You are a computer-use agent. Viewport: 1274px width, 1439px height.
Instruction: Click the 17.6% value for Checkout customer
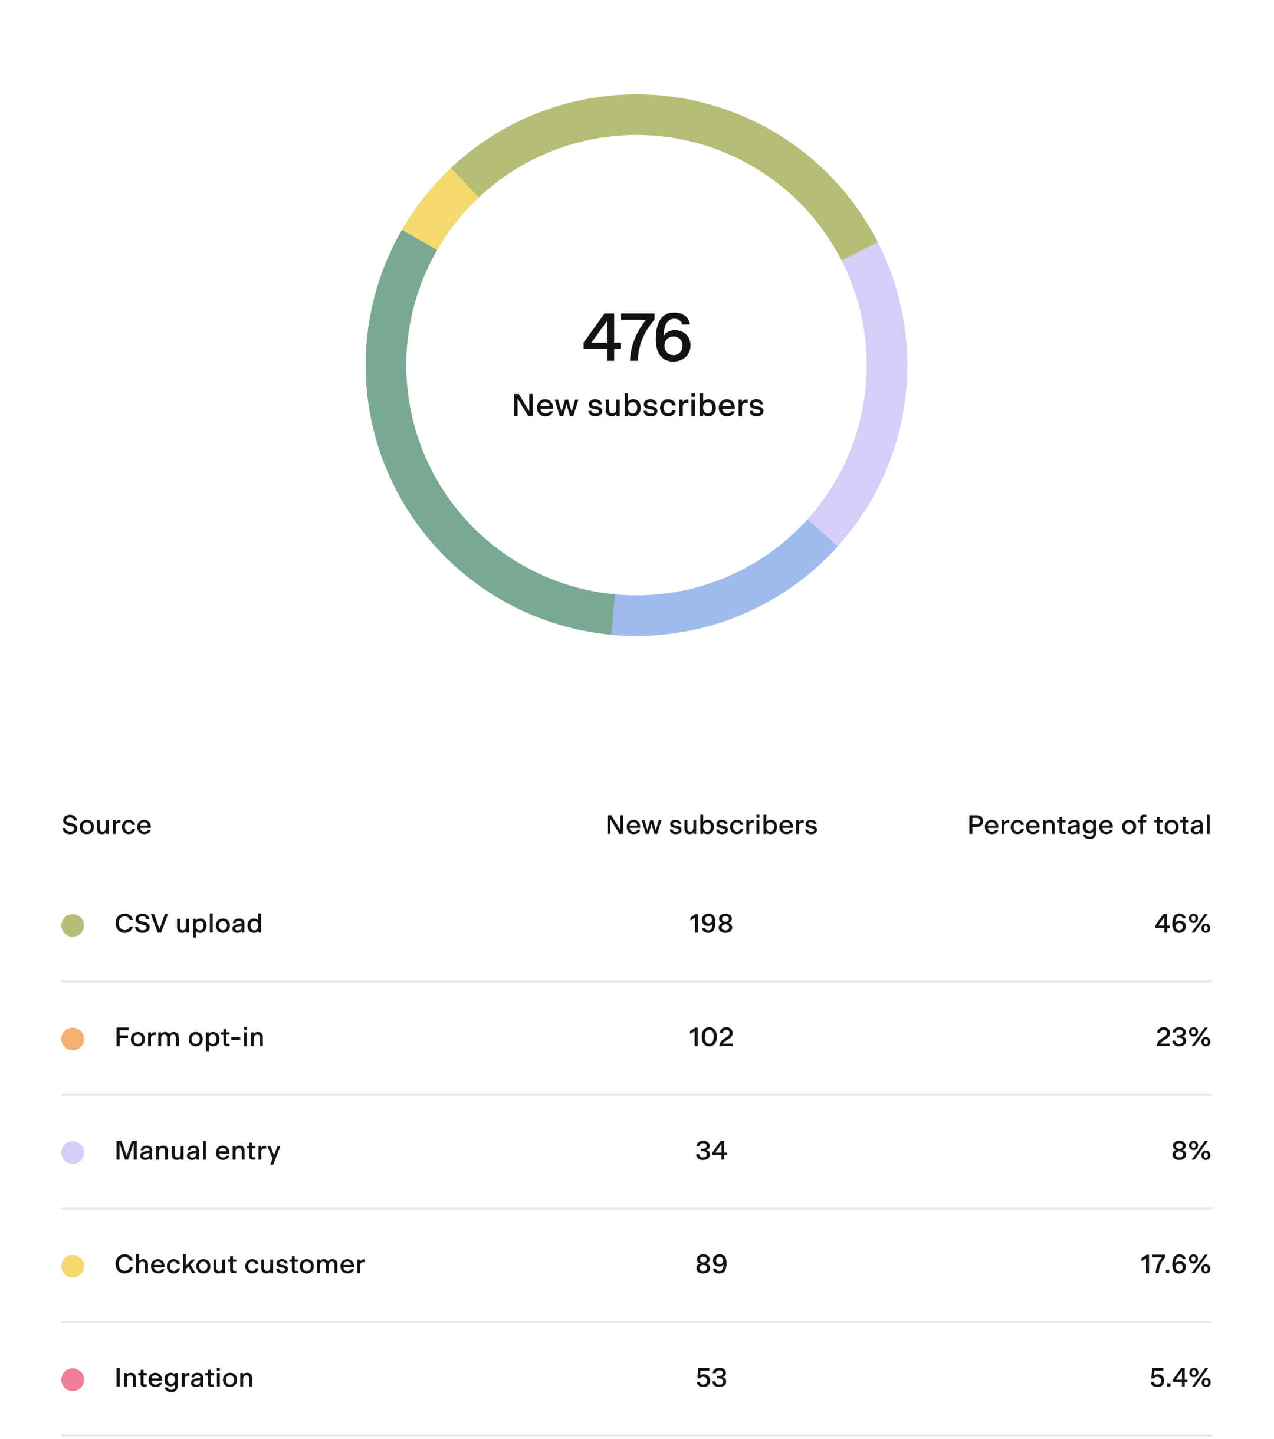(x=1175, y=1264)
